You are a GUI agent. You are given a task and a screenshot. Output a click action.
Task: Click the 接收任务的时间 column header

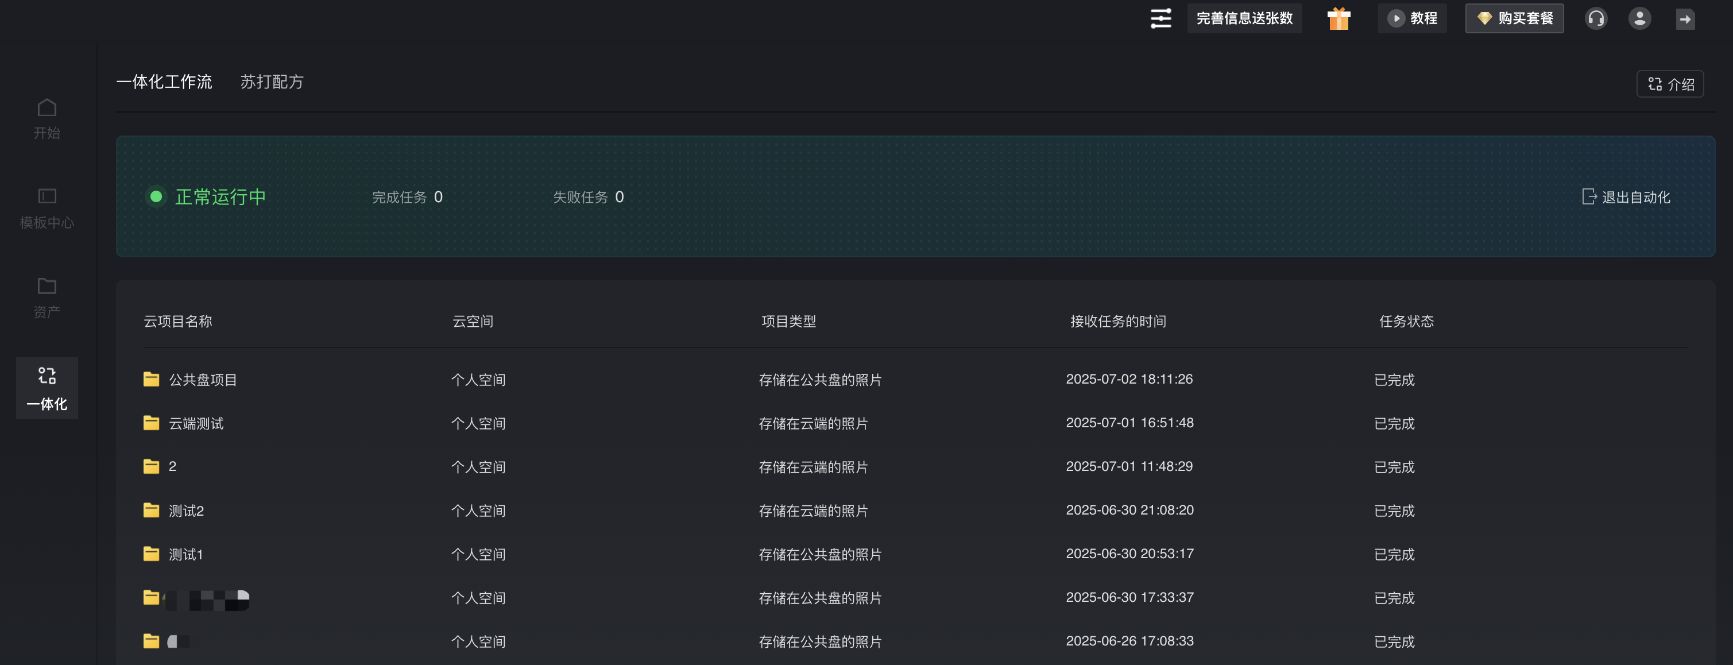pyautogui.click(x=1117, y=321)
